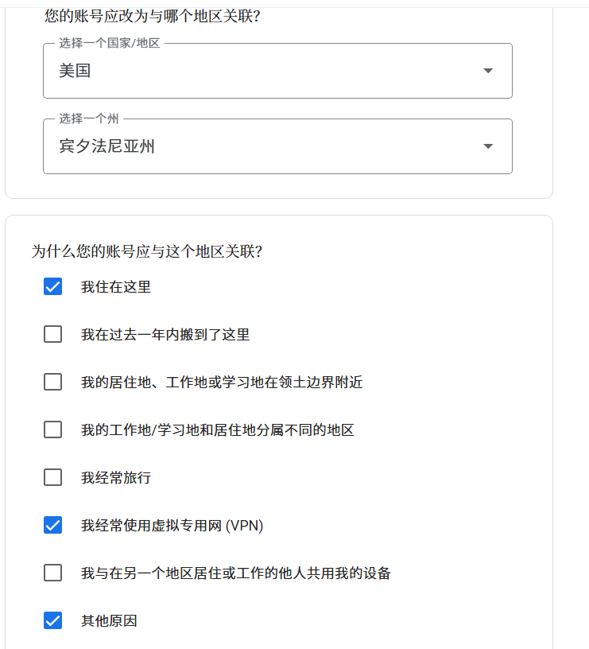Uncheck the 其他原因 checkbox
589x649 pixels.
point(52,620)
